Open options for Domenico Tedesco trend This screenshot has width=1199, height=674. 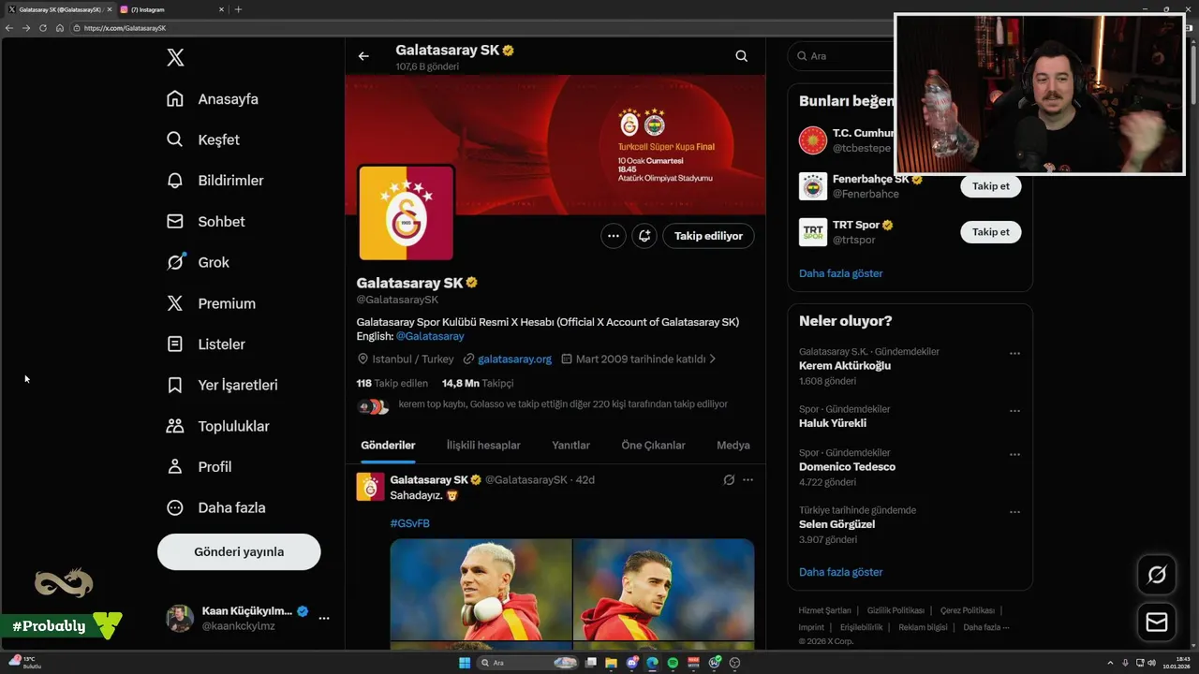pyautogui.click(x=1014, y=455)
